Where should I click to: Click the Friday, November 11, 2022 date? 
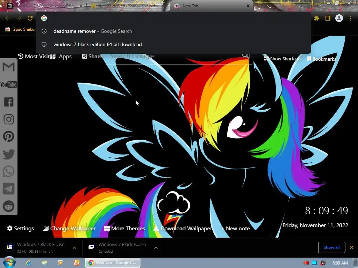pos(315,225)
